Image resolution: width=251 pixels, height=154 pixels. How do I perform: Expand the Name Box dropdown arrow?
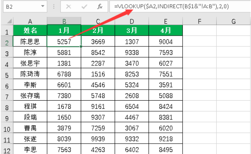[43, 7]
